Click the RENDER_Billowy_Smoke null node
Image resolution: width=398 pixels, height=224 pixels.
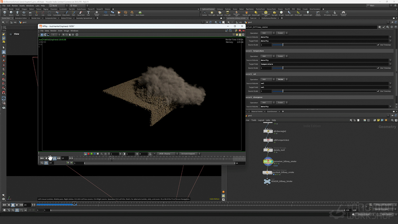(267, 181)
